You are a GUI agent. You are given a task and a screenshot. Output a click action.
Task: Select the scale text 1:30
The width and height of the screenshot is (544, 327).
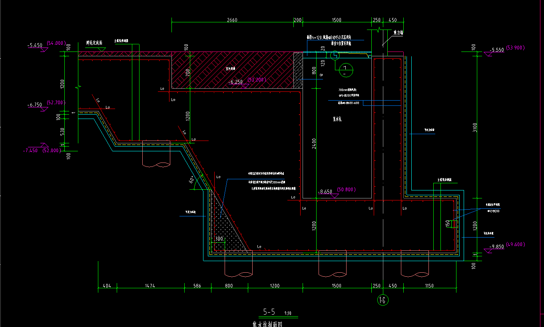[x=287, y=313]
